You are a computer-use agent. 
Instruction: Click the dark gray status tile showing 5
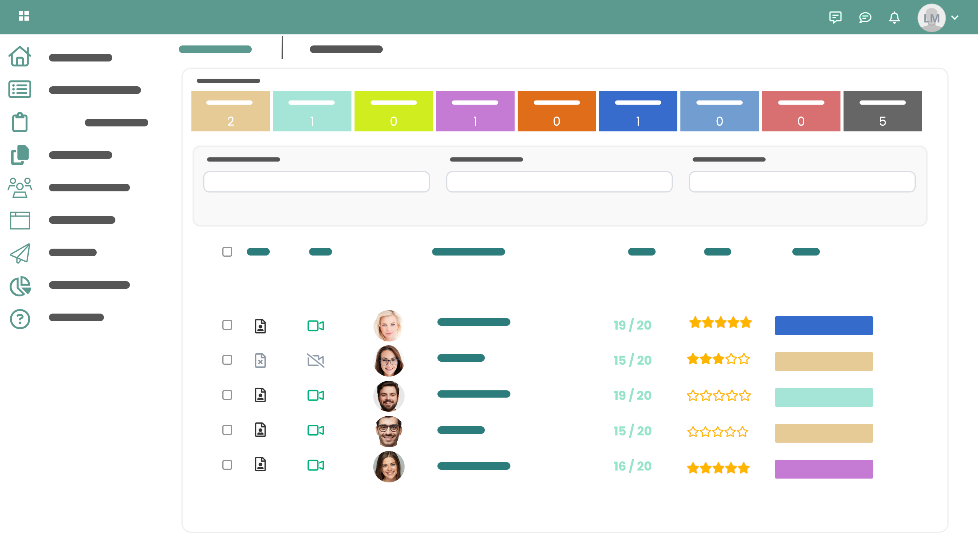(882, 111)
